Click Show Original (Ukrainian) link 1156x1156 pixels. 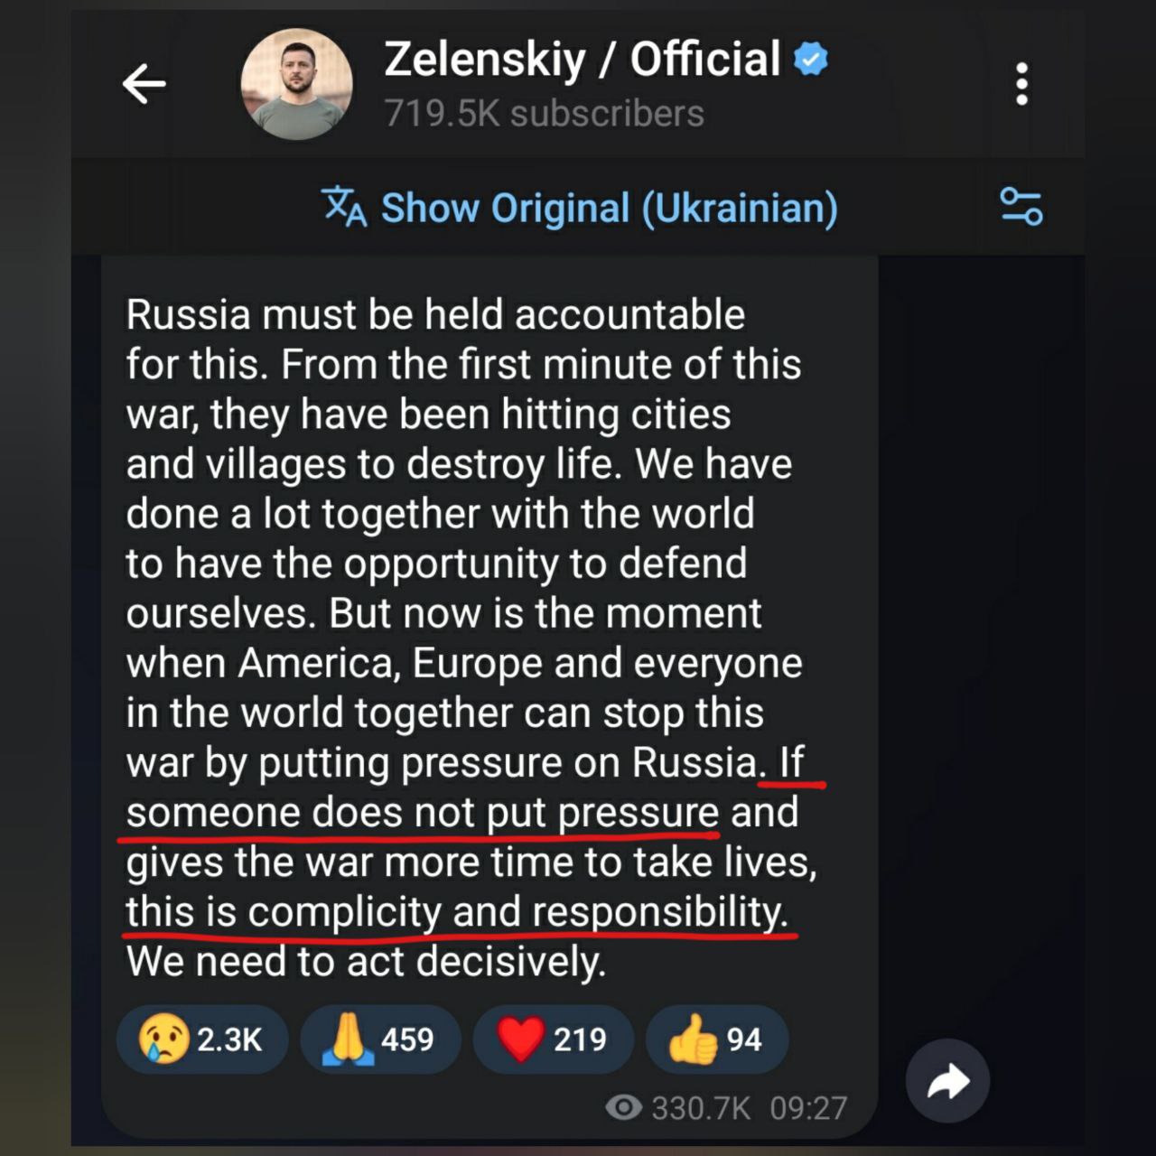tap(609, 208)
